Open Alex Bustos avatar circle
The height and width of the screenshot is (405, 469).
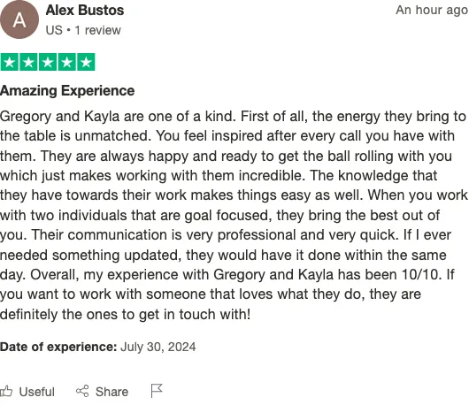coord(19,19)
